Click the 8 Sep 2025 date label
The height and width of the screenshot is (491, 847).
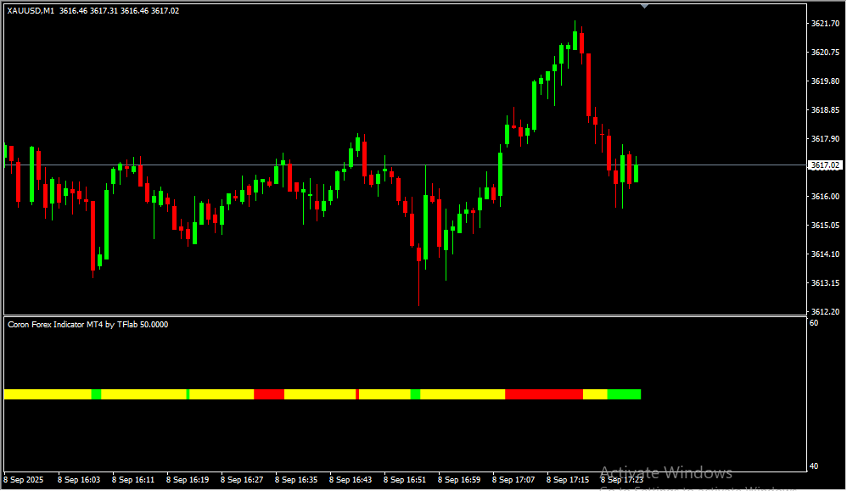coord(25,480)
